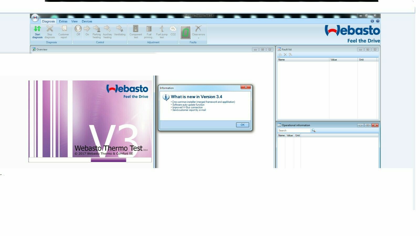Click the Stop diagnosis icon

click(x=50, y=28)
